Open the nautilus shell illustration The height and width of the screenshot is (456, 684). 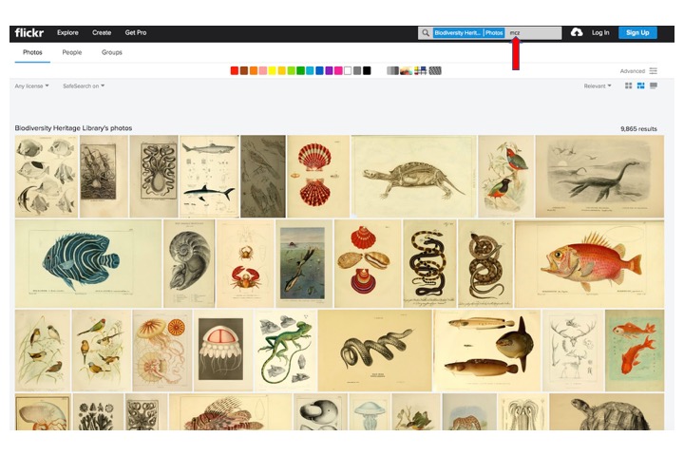click(x=189, y=263)
